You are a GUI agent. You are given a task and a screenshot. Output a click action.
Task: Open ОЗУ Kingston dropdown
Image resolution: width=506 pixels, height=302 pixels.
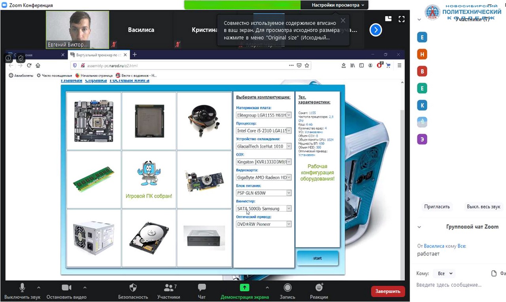(264, 162)
